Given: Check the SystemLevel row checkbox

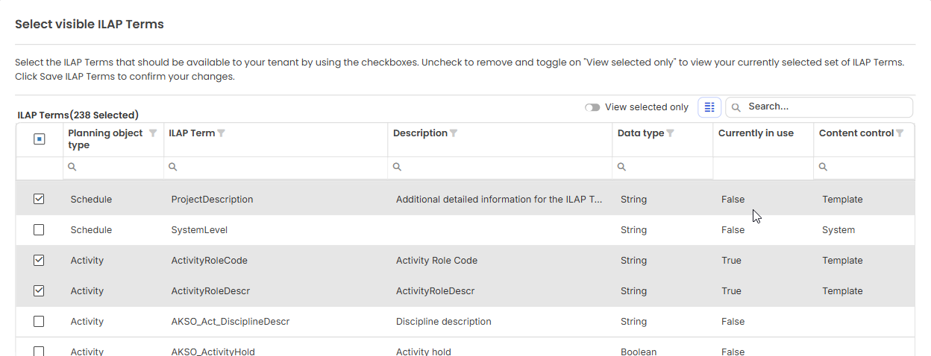Looking at the screenshot, I should pos(39,230).
